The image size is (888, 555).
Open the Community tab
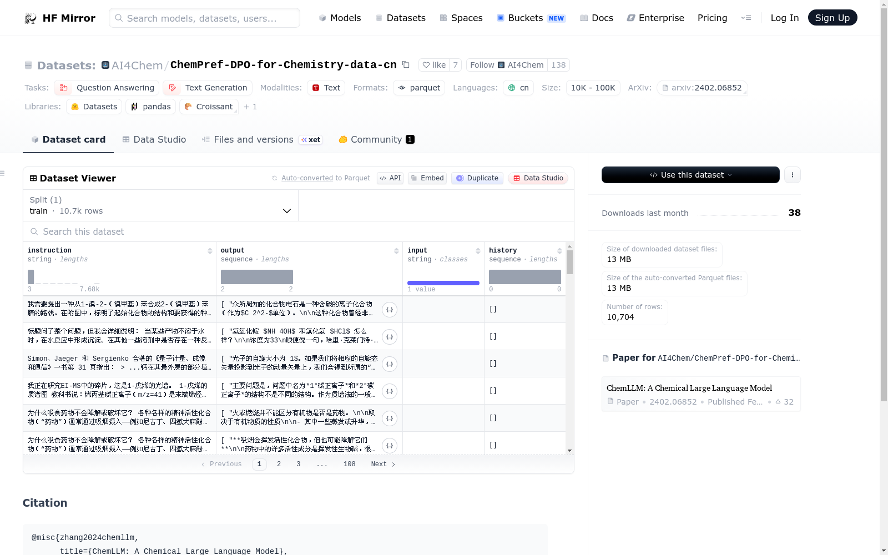pos(376,140)
